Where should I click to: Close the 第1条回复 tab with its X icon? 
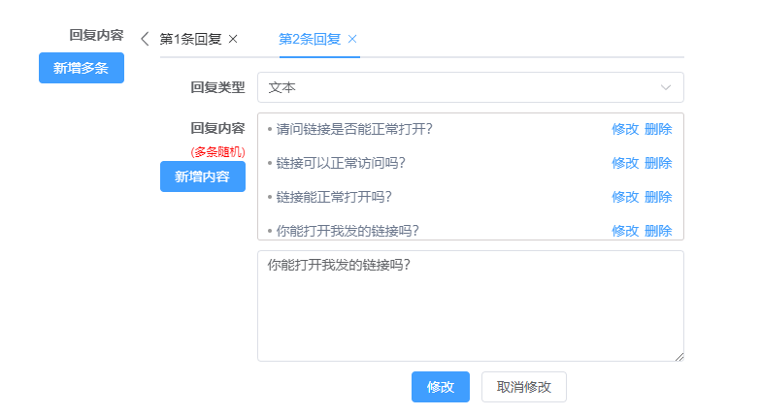233,39
